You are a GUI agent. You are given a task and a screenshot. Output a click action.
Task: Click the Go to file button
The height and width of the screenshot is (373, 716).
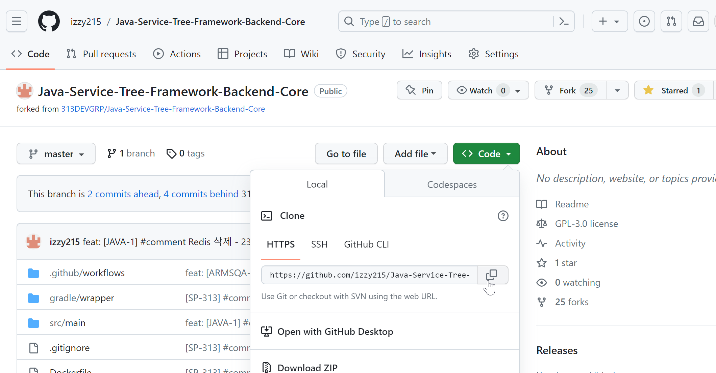(346, 154)
